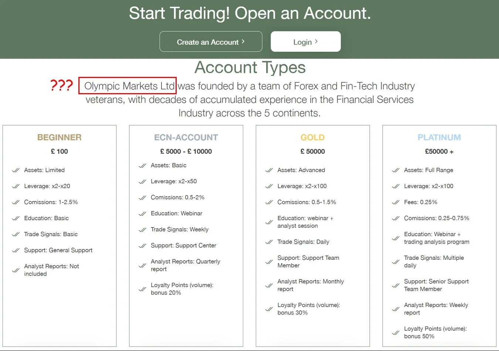Select the £ 5000 - £ 10000 price
This screenshot has width=499, height=351.
pos(186,151)
